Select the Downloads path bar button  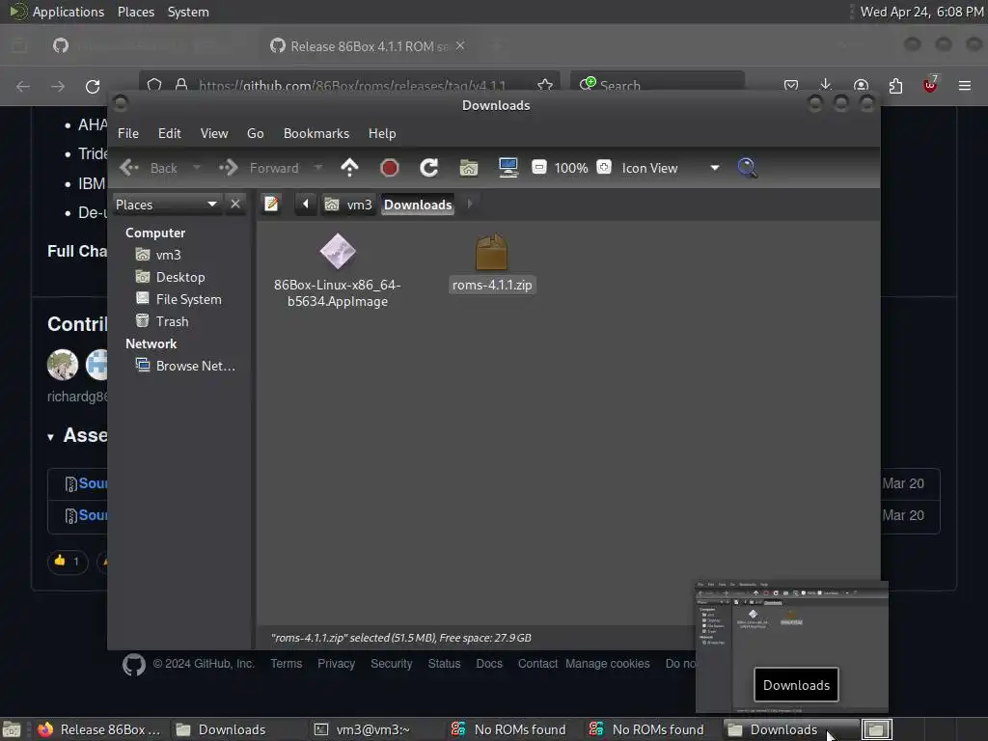coord(418,205)
